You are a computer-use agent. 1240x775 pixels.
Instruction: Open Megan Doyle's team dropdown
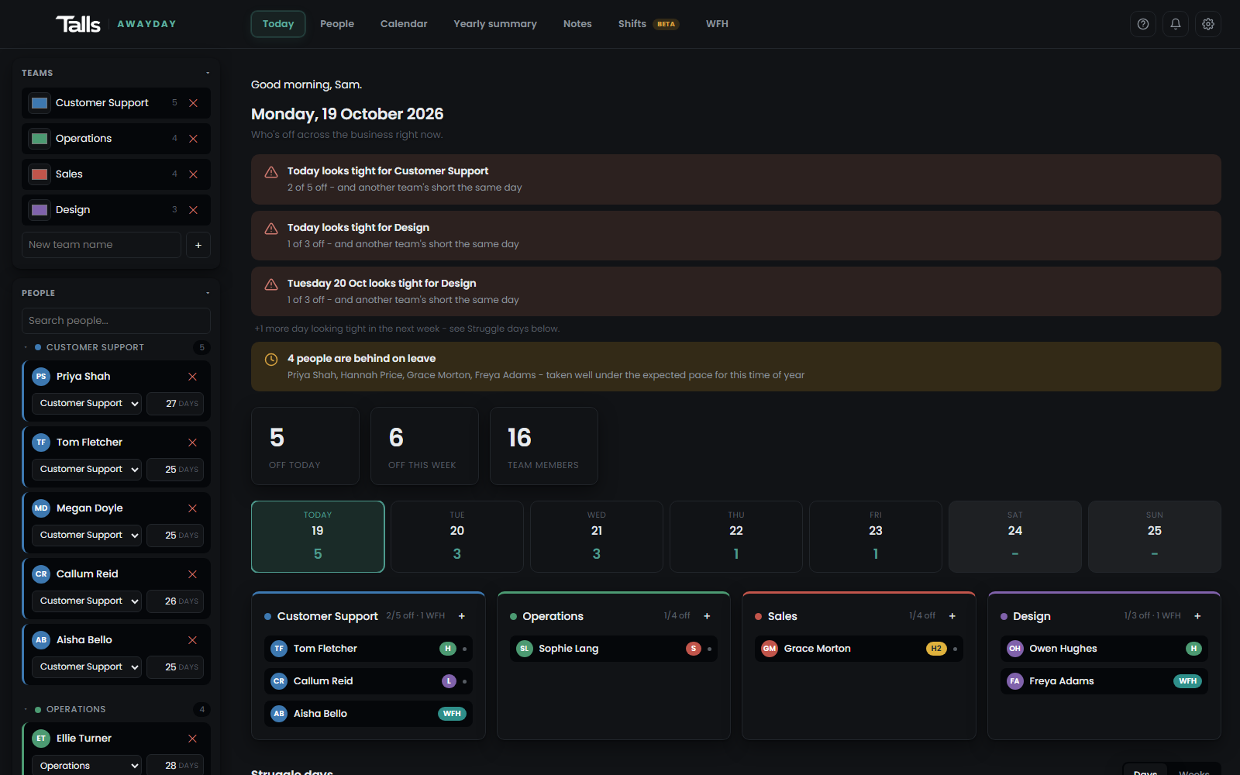(x=87, y=535)
